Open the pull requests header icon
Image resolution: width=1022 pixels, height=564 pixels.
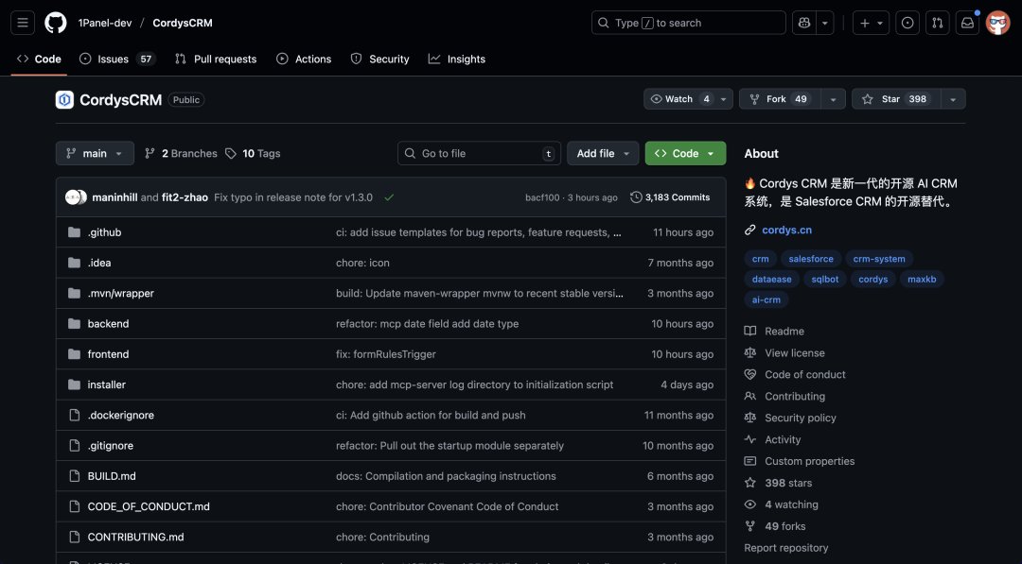pos(937,23)
